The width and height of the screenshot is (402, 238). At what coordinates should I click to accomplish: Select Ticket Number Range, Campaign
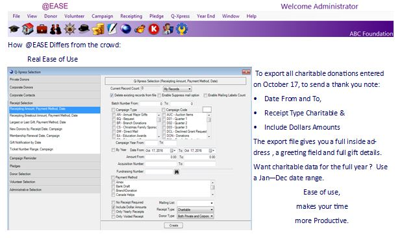(x=31, y=149)
